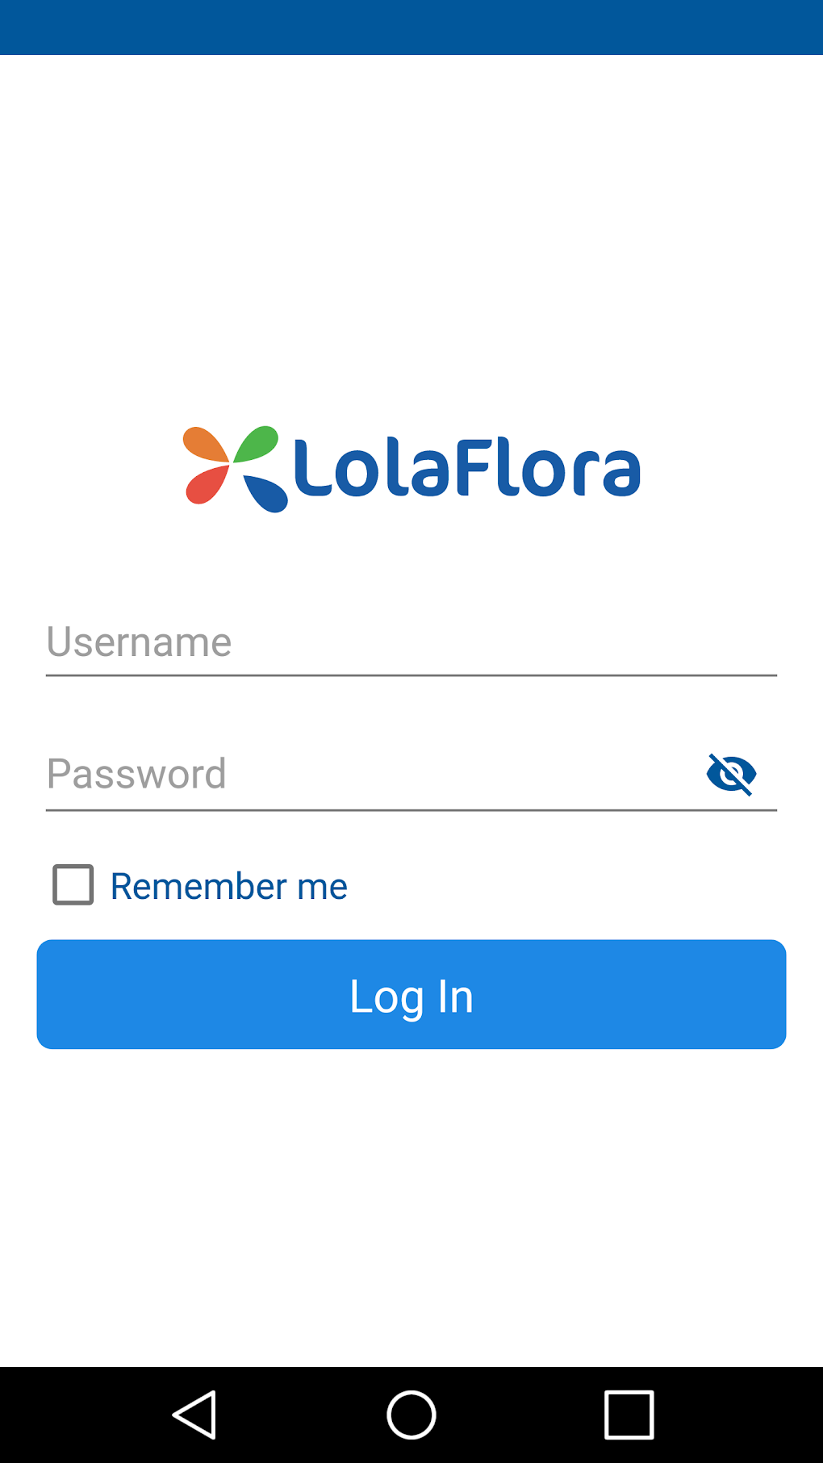Tap the crossed-out eye password visibility icon
The height and width of the screenshot is (1463, 823).
[731, 774]
